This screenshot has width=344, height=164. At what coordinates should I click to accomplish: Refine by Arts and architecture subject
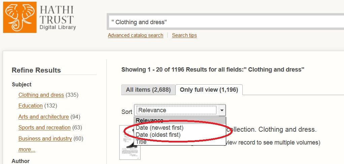(43, 117)
